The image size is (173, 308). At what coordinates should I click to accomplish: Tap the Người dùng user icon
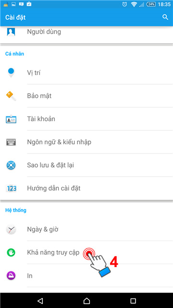[11, 32]
